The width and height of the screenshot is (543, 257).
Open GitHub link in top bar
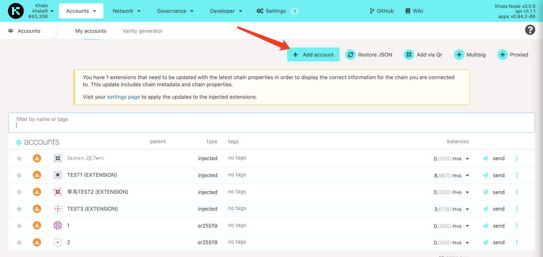(381, 11)
